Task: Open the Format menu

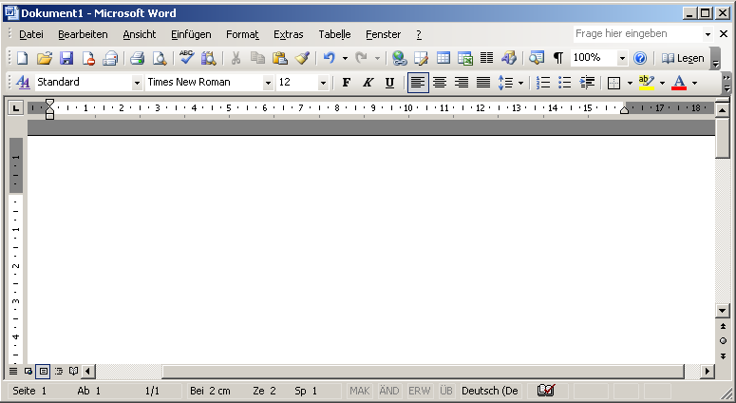Action: click(x=242, y=34)
